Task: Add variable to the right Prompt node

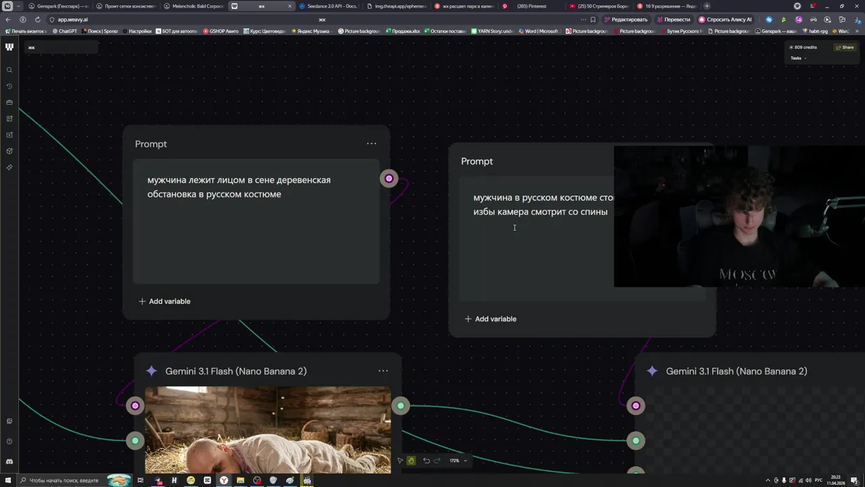Action: (x=491, y=319)
